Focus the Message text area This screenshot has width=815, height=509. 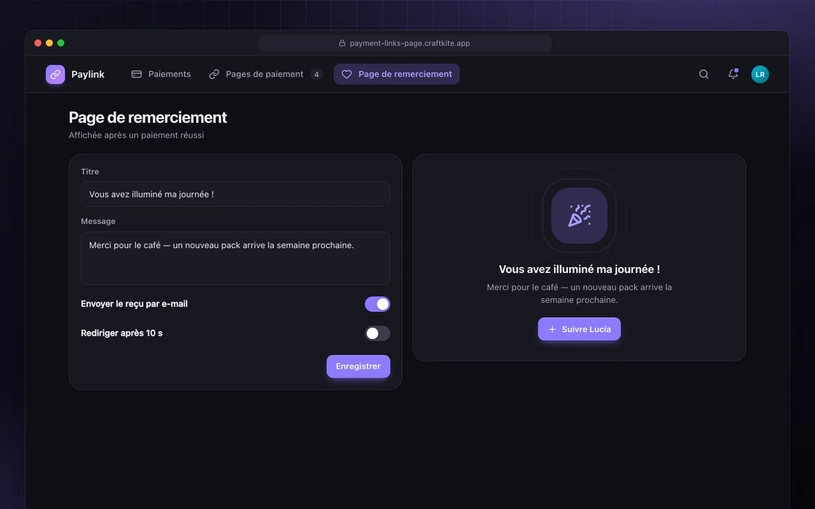click(236, 258)
